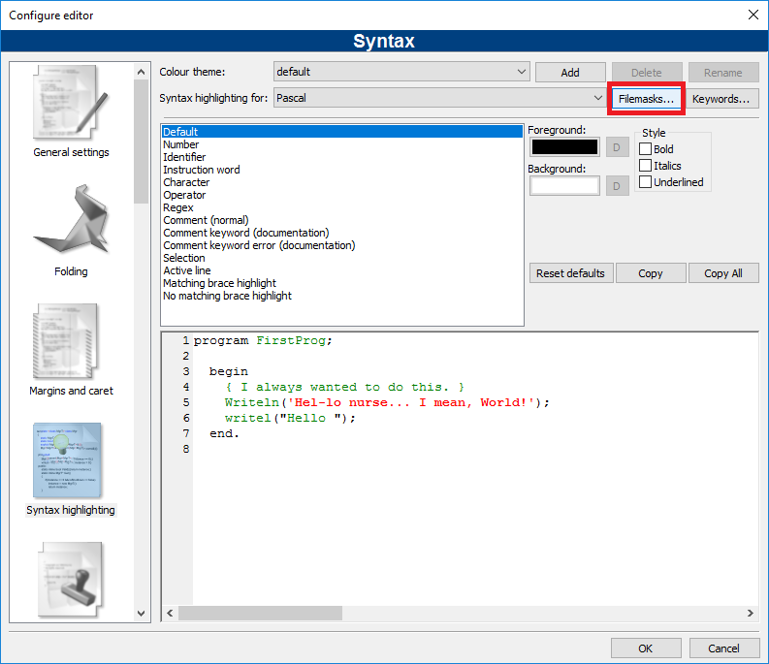769x664 pixels.
Task: Click the red Writeln string line
Action: click(x=388, y=402)
